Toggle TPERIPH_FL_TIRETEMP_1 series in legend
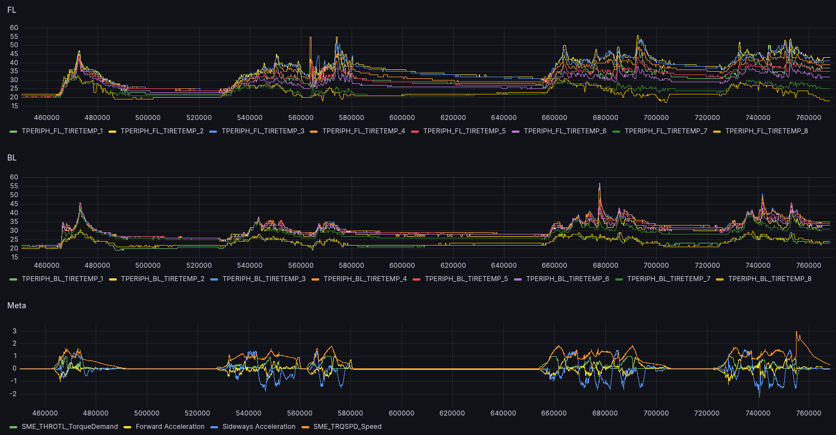Screen dimensions: 836x435 [x=62, y=131]
